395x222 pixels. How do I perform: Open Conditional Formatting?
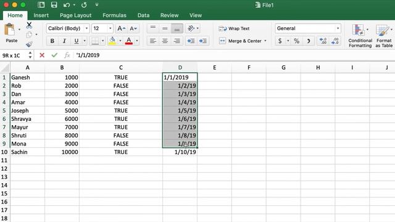360,36
